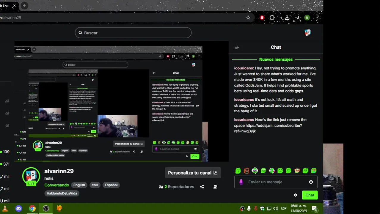Image resolution: width=380 pixels, height=214 pixels.
Task: Select the English tag
Action: tap(79, 185)
